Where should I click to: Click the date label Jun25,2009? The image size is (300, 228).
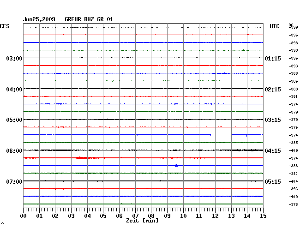click(x=39, y=19)
